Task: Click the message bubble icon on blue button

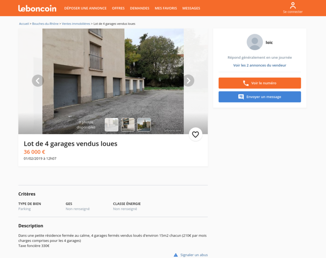Action: coord(241,97)
